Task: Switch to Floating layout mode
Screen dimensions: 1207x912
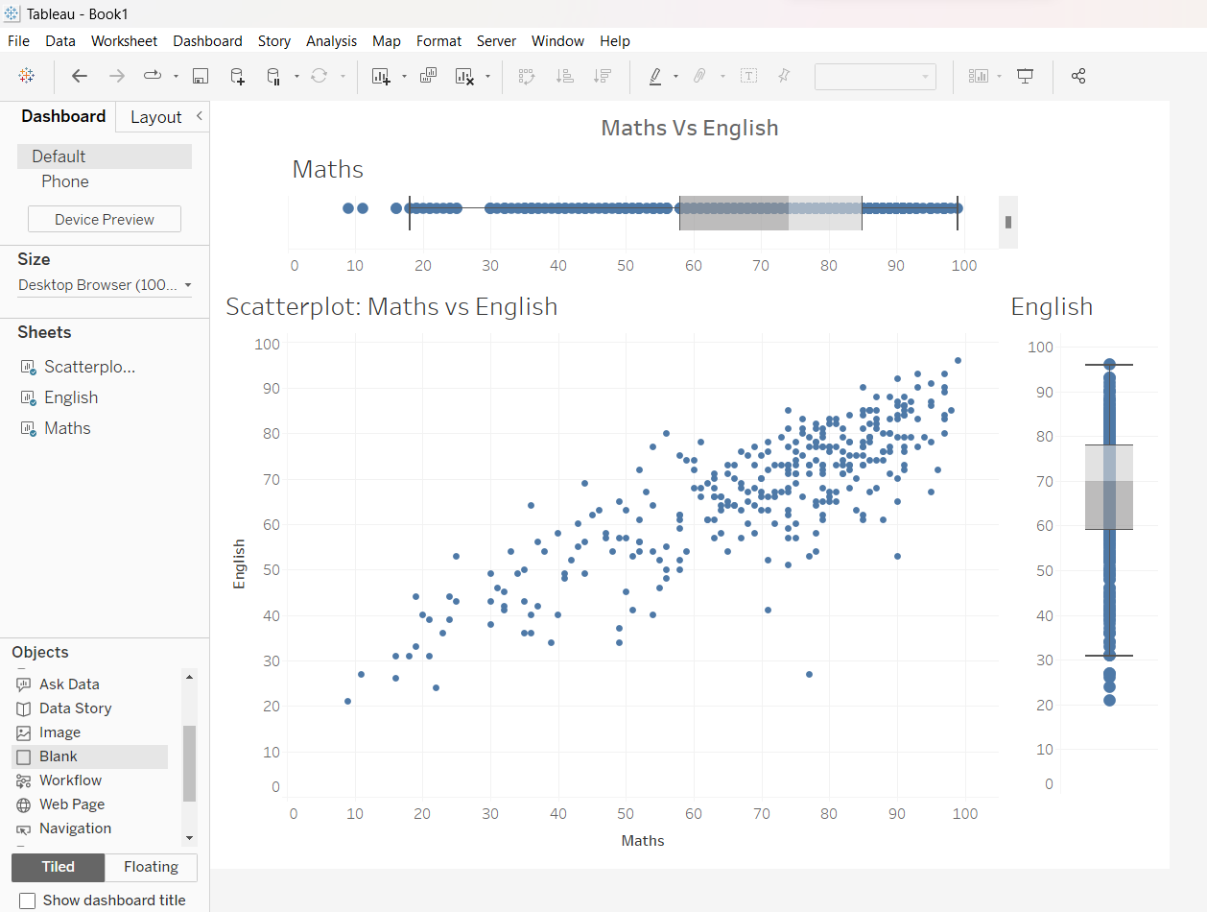Action: [x=151, y=867]
